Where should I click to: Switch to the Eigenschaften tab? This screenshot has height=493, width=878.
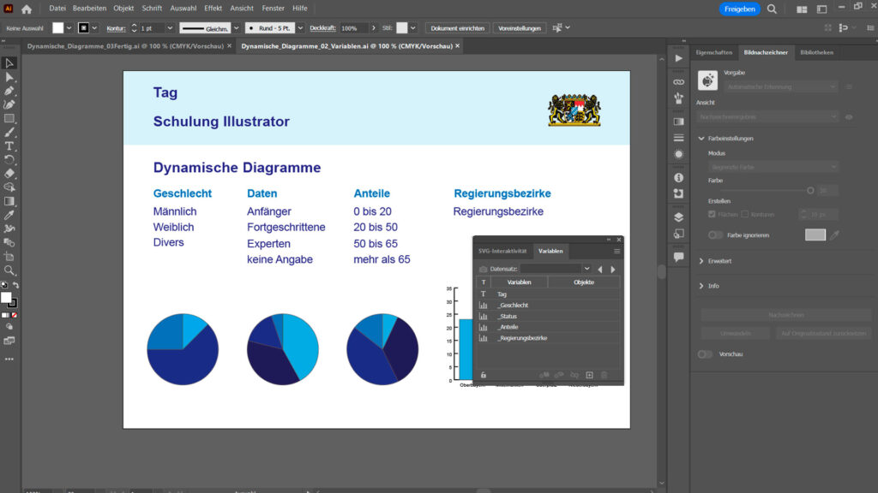(x=714, y=52)
